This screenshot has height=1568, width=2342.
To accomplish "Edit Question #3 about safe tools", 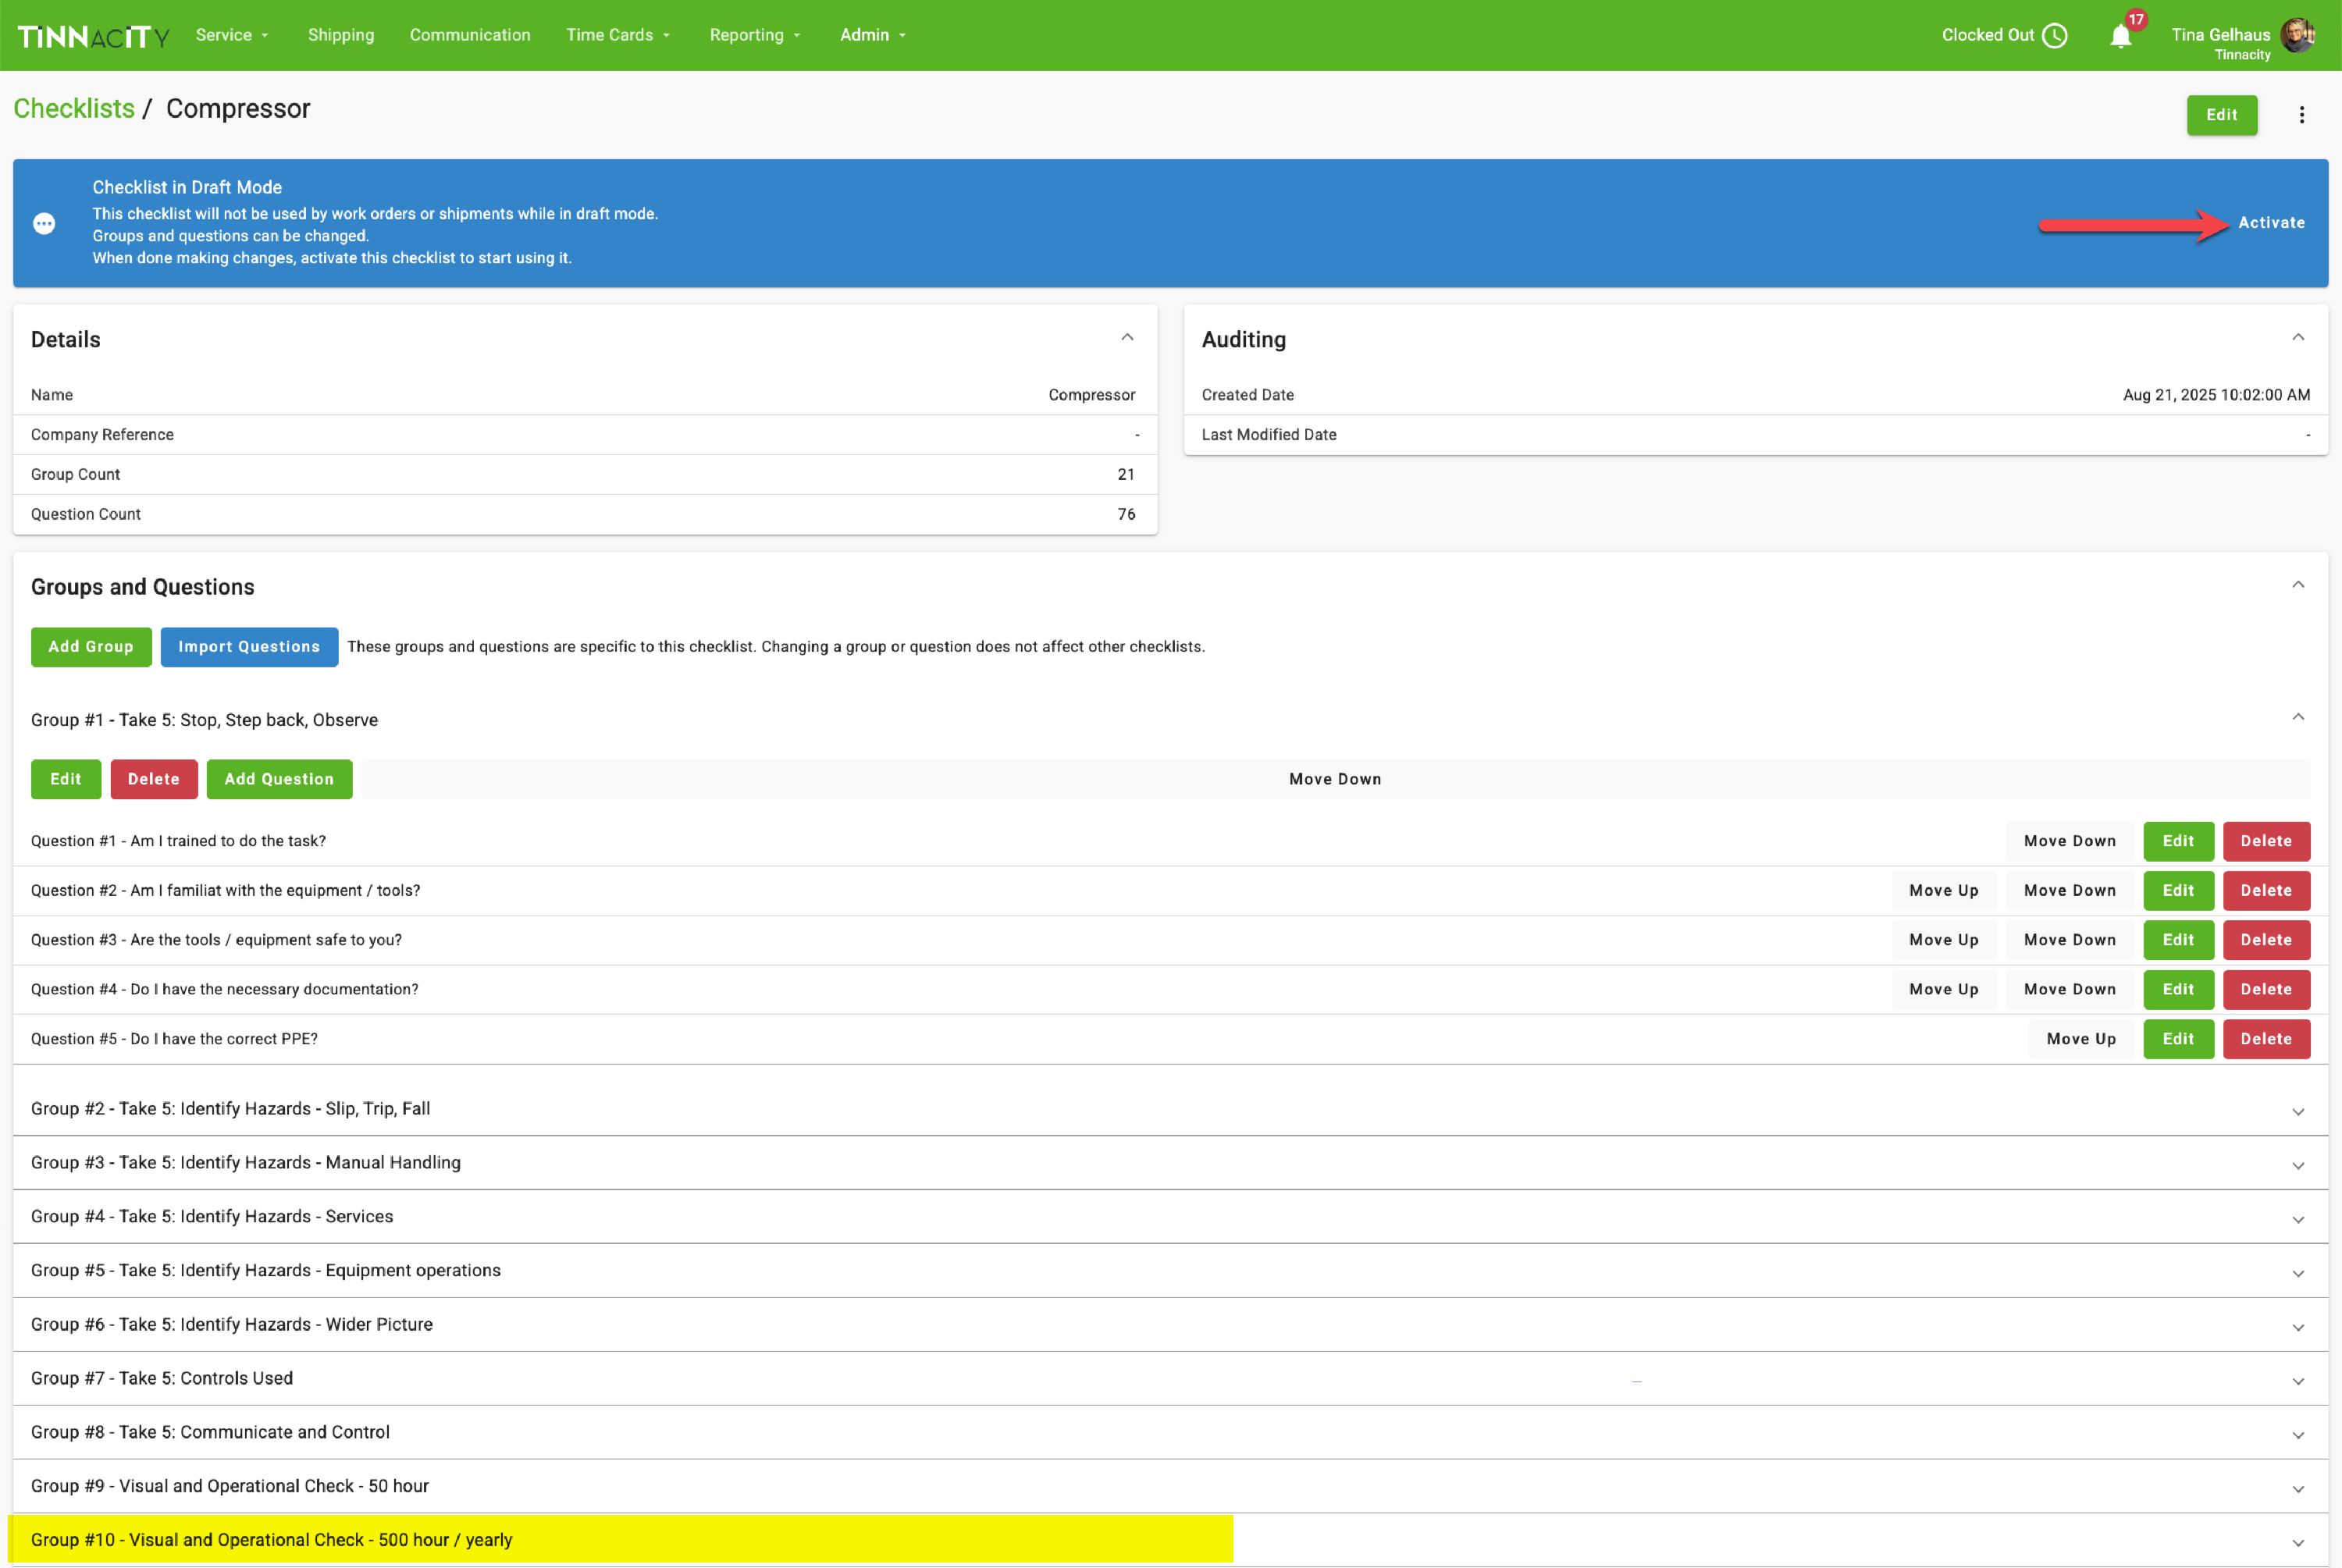I will (2178, 940).
